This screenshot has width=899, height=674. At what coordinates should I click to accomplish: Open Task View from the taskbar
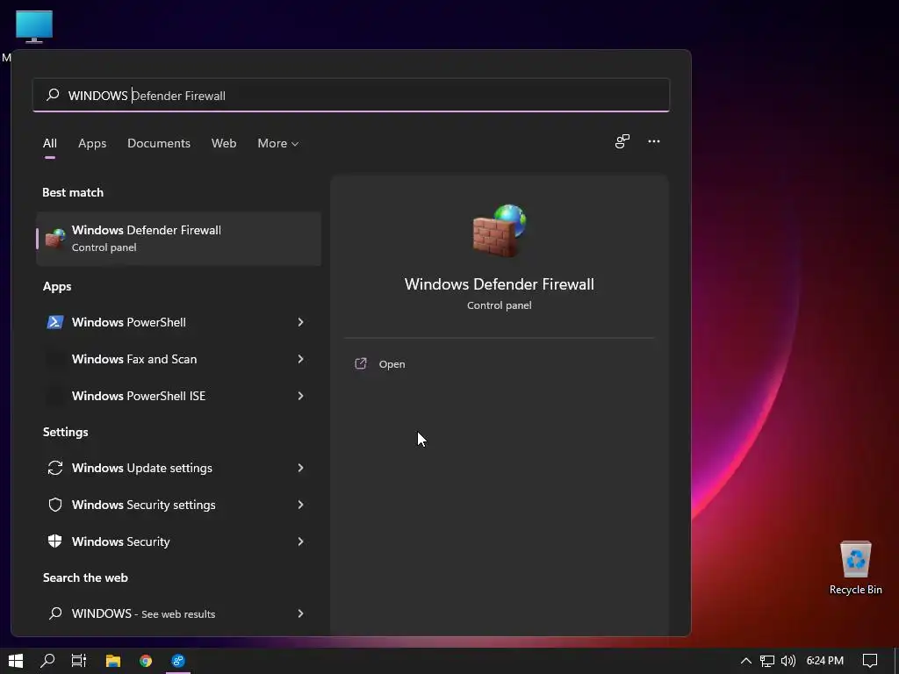pos(79,661)
